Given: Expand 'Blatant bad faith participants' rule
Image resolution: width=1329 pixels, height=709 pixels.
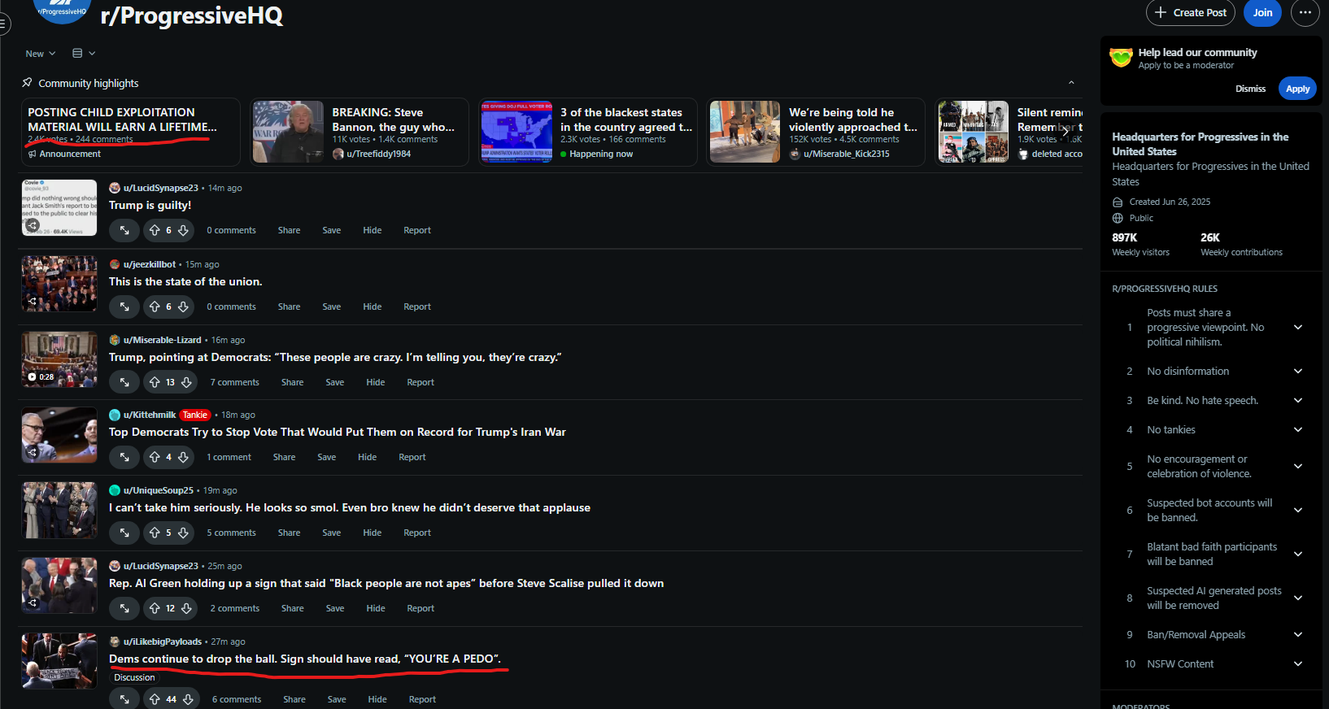Looking at the screenshot, I should coord(1298,555).
